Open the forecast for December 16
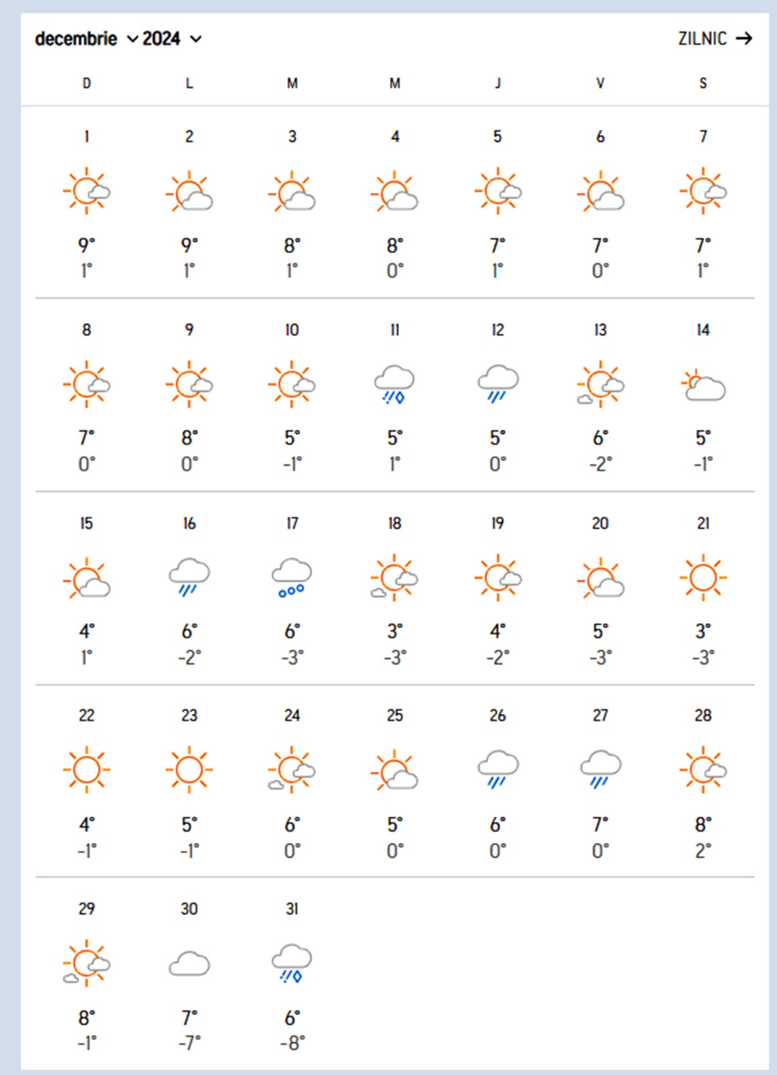Viewport: 777px width, 1075px height. coord(189,523)
